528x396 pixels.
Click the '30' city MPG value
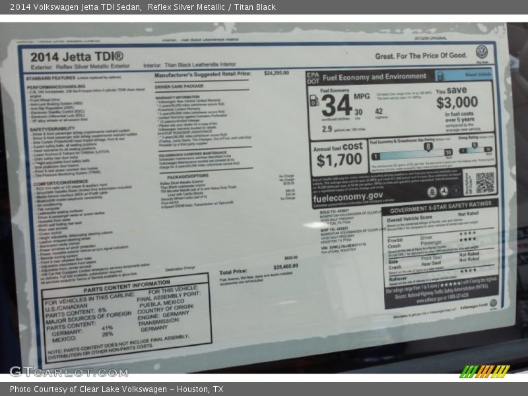pos(358,112)
